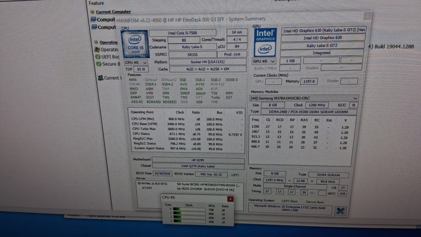Click the Kaby Lake-S GT2 GPU codename field
This screenshot has height=237, width=421.
click(322, 45)
